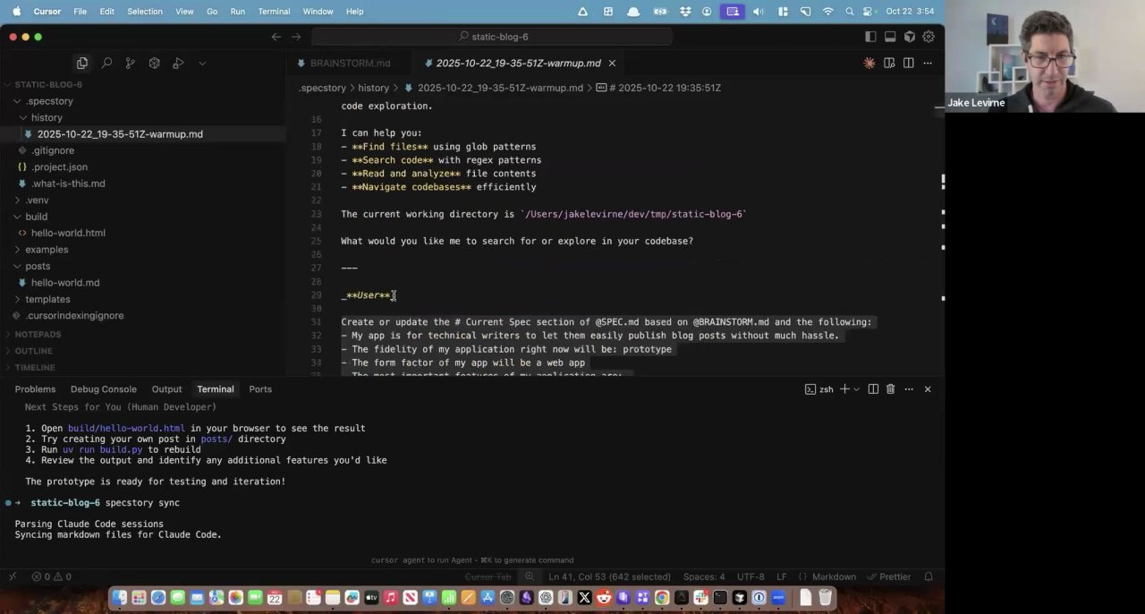Create a new terminal with the plus icon

(x=844, y=388)
